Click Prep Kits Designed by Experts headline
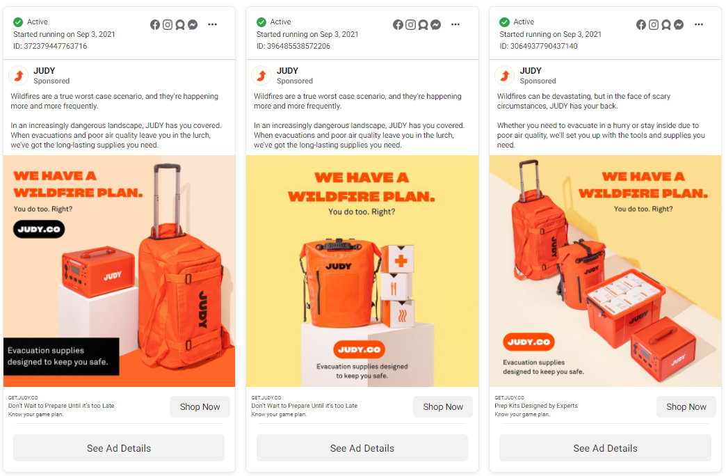The height and width of the screenshot is (476, 726). click(536, 406)
